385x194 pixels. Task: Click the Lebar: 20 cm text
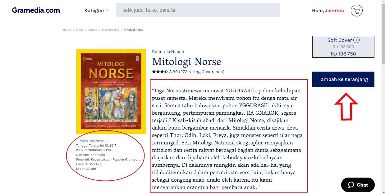click(x=86, y=169)
